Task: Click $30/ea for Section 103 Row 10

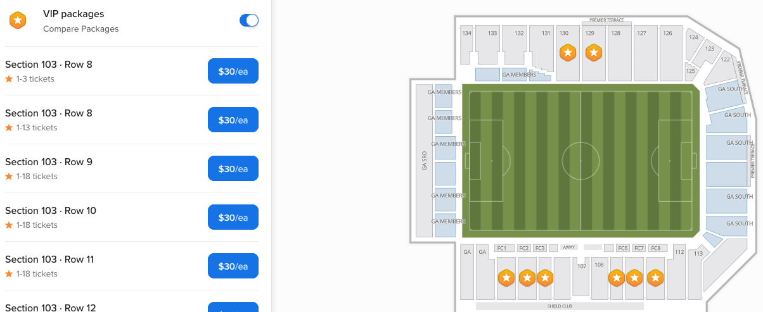Action: pyautogui.click(x=233, y=217)
